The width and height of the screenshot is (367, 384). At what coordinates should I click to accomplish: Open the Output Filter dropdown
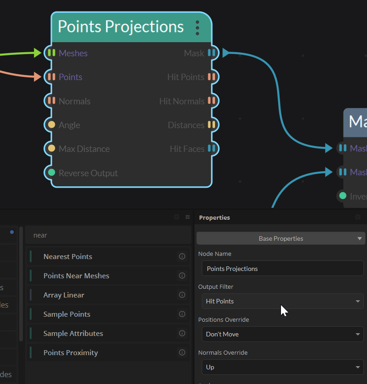(x=282, y=301)
